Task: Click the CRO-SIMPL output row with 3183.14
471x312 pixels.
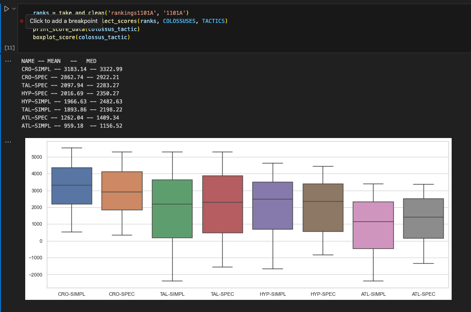Action: (x=72, y=69)
